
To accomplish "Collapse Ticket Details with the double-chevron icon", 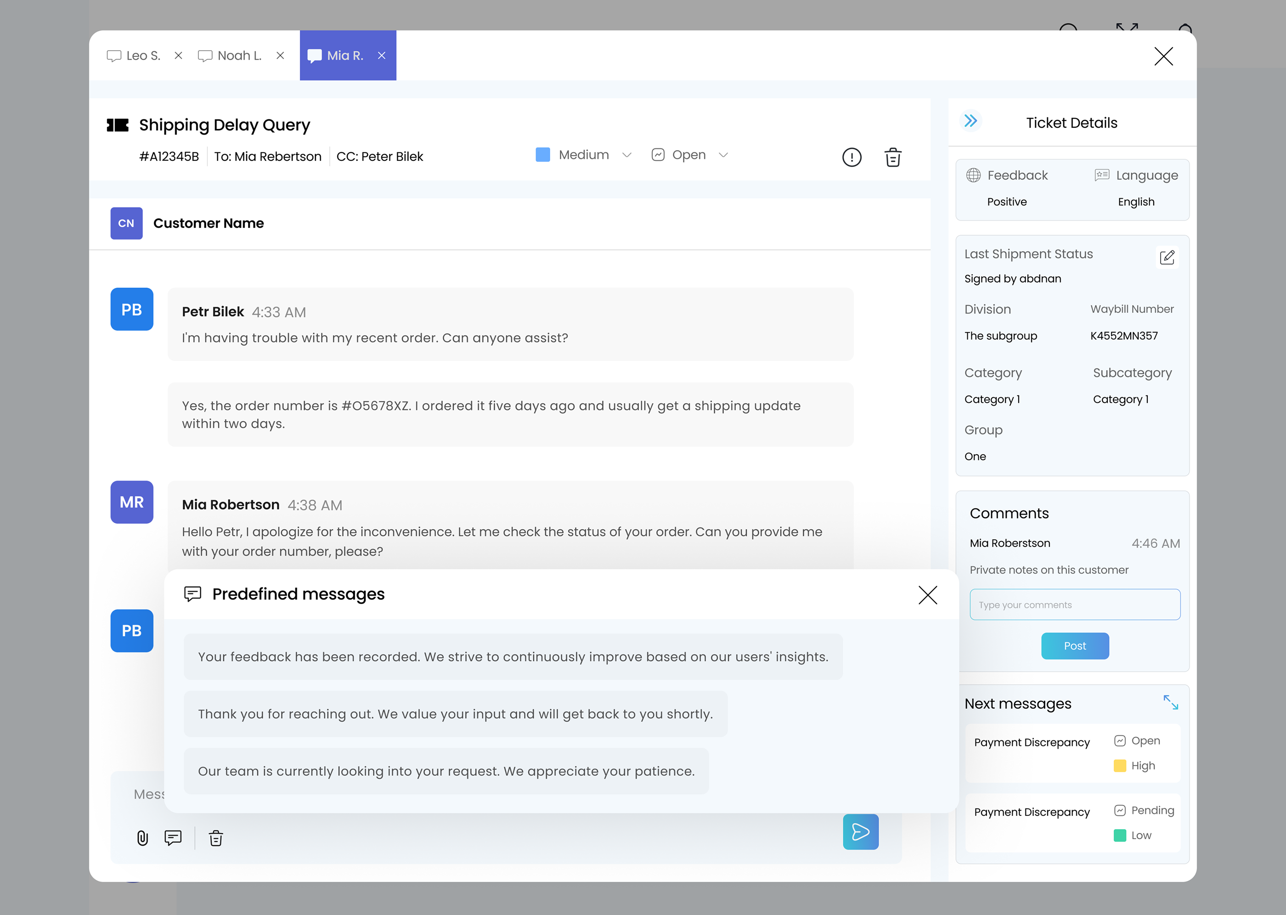I will tap(970, 120).
